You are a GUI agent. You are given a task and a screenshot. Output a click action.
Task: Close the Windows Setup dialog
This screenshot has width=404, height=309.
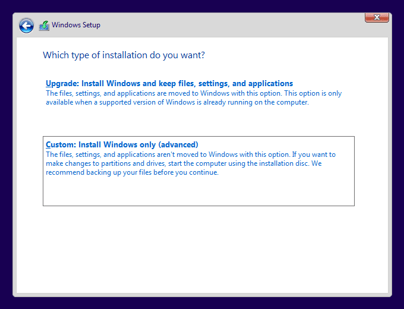377,17
